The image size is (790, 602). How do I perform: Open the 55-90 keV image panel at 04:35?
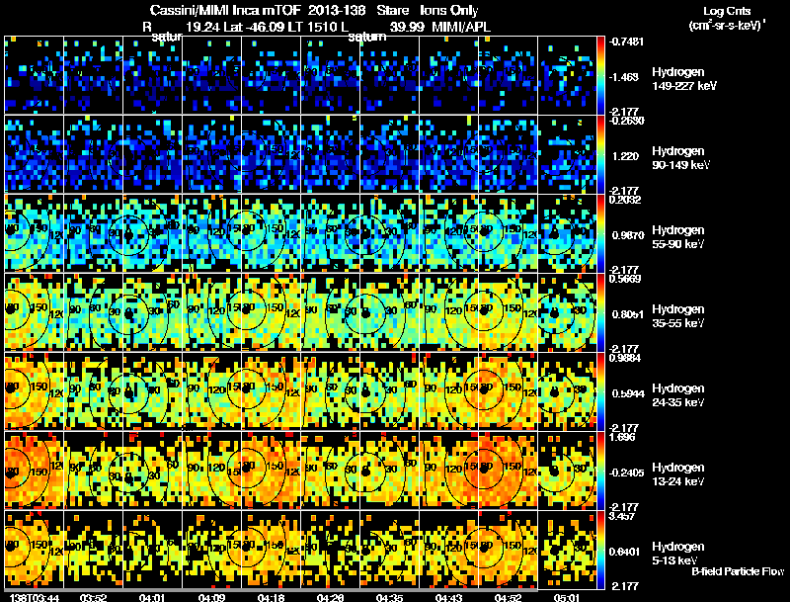pyautogui.click(x=389, y=233)
